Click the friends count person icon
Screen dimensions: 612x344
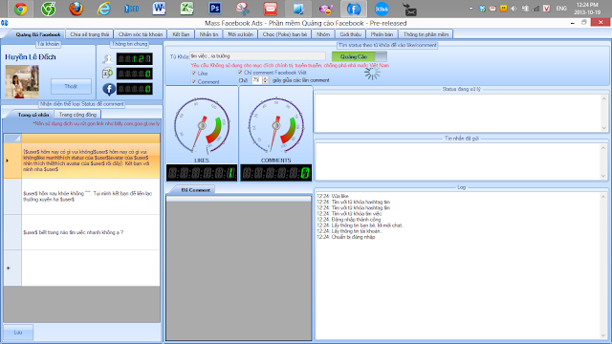tap(108, 59)
